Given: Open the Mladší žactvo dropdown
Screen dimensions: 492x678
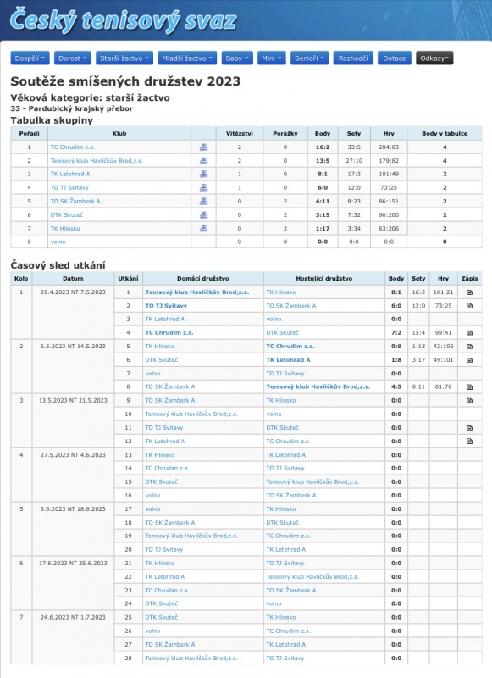Looking at the screenshot, I should 187,58.
